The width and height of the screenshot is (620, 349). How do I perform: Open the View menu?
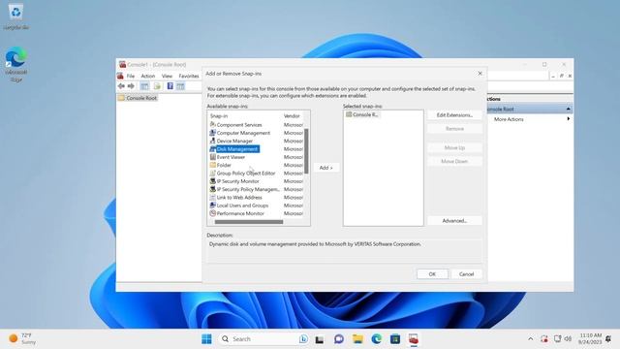167,76
